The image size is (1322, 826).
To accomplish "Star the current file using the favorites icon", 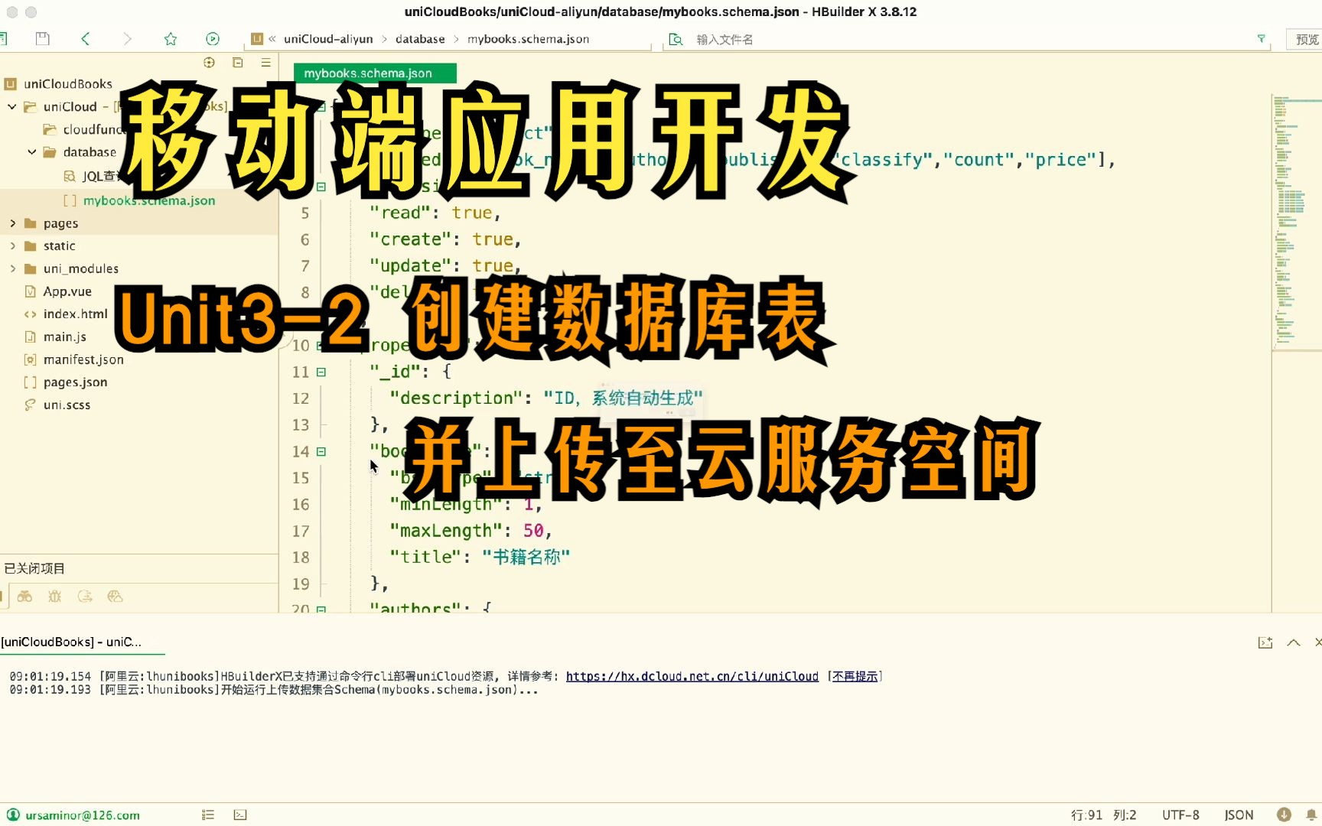I will pyautogui.click(x=170, y=38).
